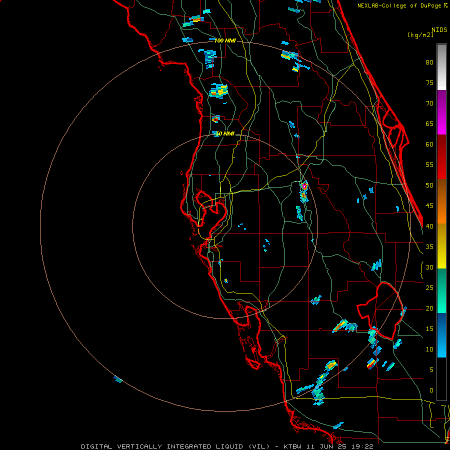Click the magenta storm core in central Florida
450x450 pixels.
tap(304, 186)
